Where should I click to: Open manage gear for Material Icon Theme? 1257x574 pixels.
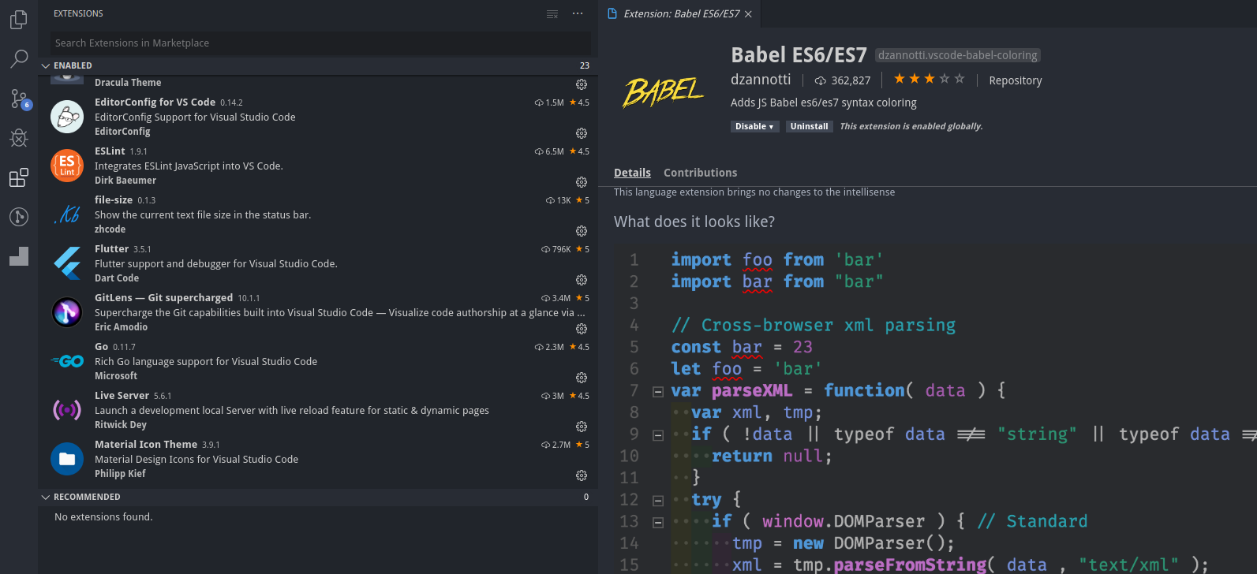(582, 475)
